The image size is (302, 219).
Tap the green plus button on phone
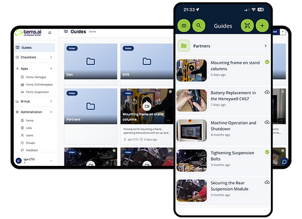point(262,25)
